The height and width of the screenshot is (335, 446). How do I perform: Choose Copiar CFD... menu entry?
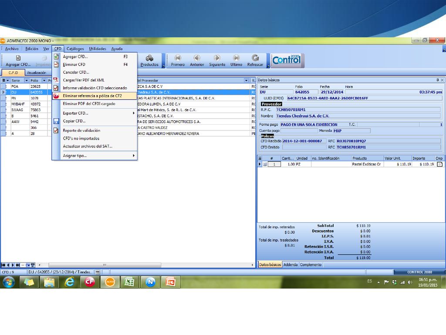(95, 121)
